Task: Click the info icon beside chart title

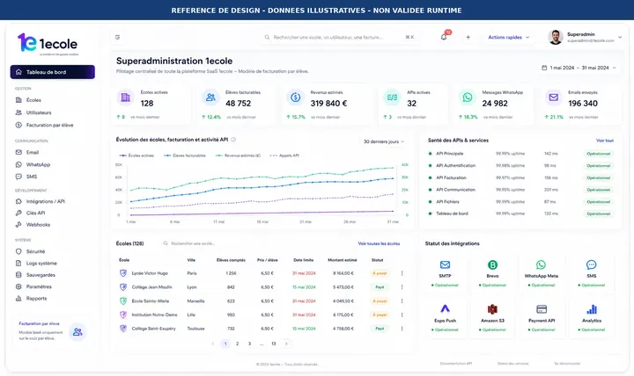Action: pos(233,140)
